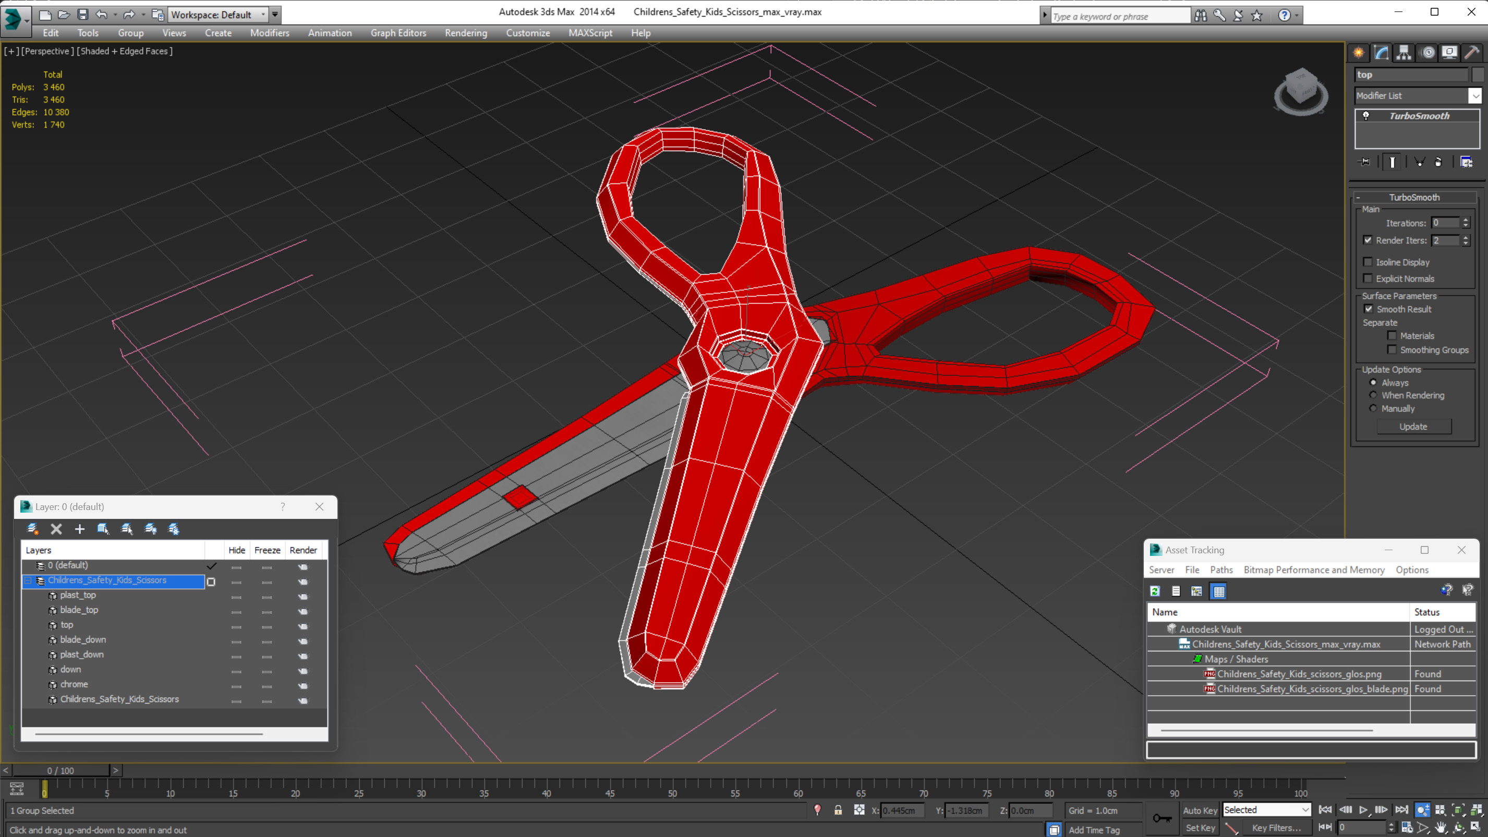Click the Help question mark icon in title bar

[1284, 16]
